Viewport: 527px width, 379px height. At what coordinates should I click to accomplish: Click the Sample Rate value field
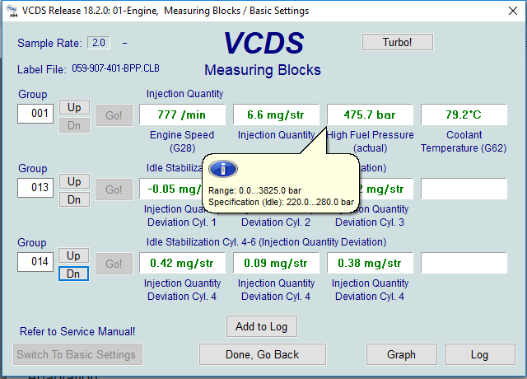click(x=99, y=43)
